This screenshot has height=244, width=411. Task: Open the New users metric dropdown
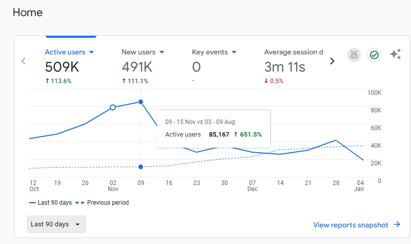tap(162, 52)
